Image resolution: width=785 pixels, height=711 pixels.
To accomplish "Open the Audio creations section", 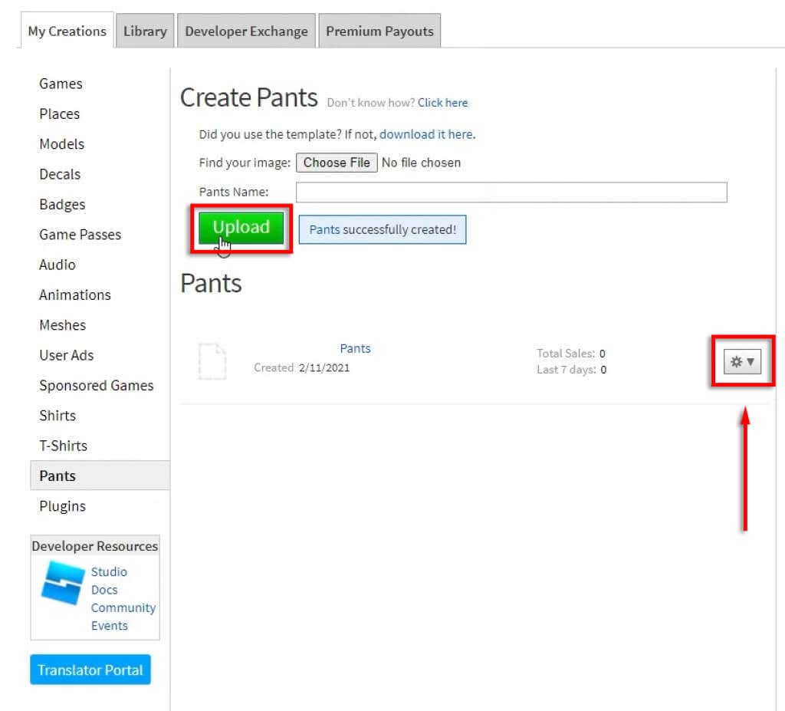I will [x=57, y=265].
